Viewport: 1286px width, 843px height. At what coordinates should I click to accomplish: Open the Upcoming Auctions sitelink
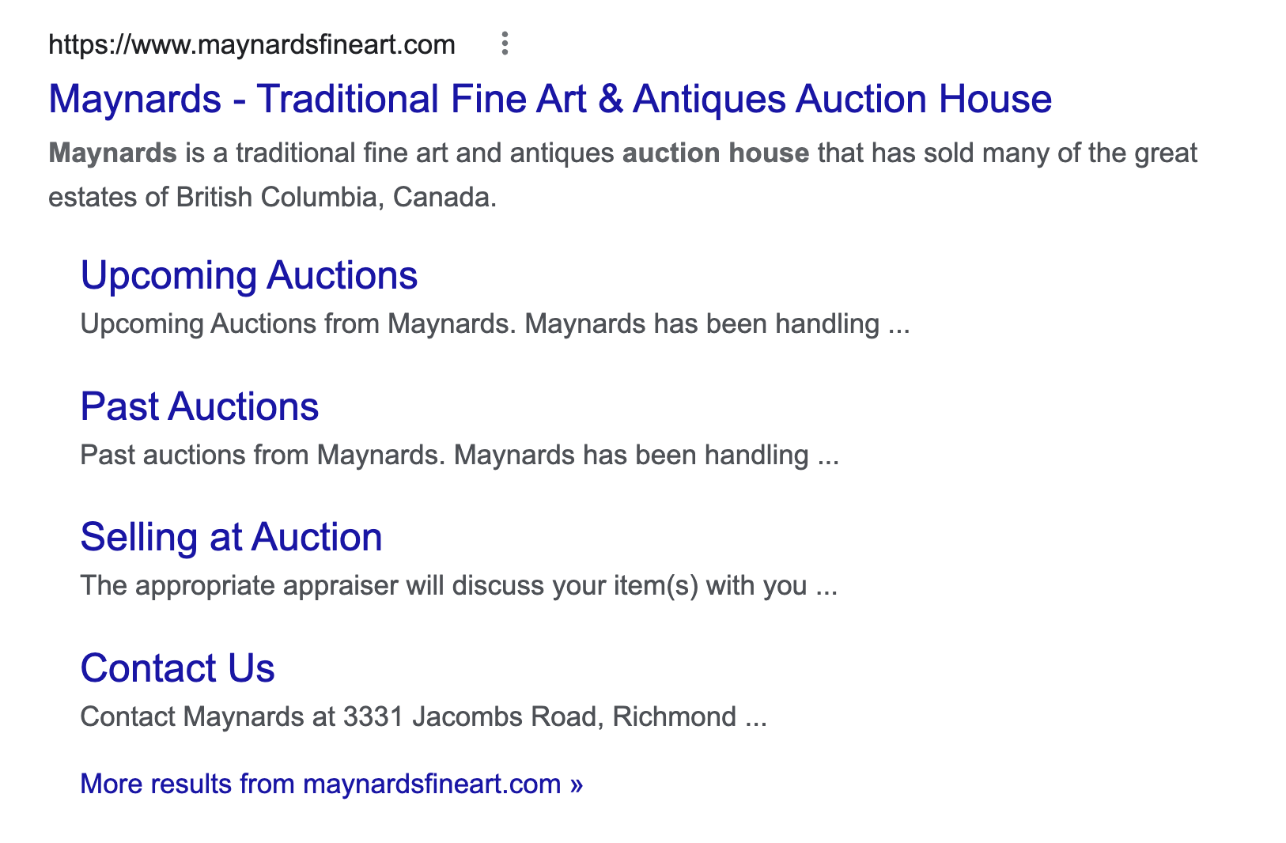point(248,275)
